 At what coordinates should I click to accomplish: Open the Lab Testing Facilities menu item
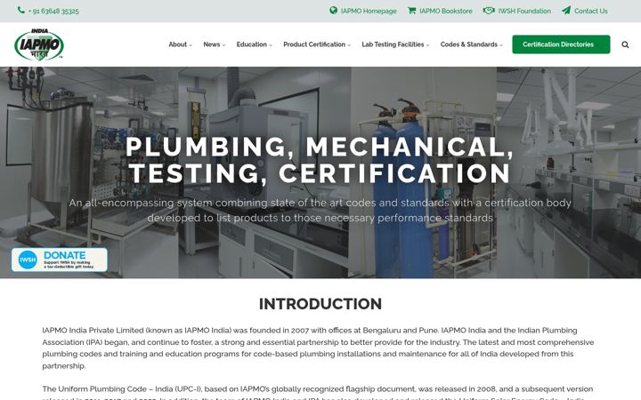click(393, 44)
